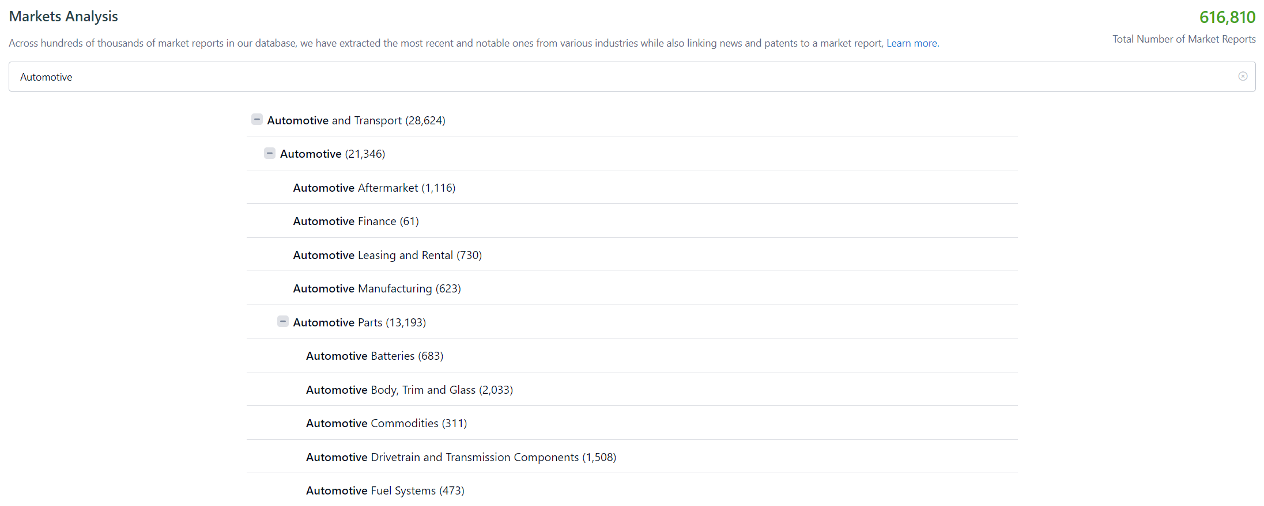Viewport: 1264px width, 506px height.
Task: Collapse the Automotive and Transport category
Action: tap(257, 120)
